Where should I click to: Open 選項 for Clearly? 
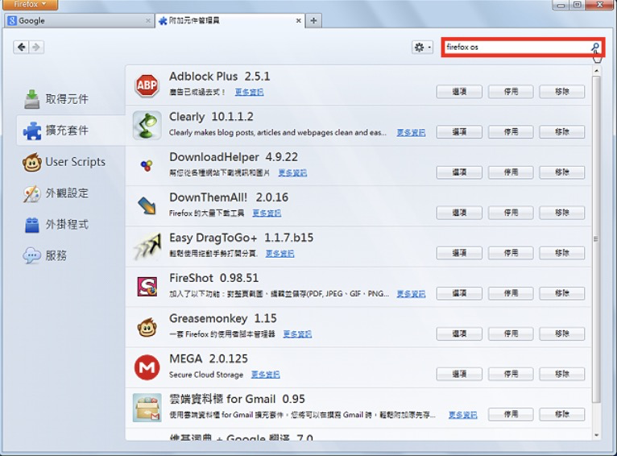459,132
